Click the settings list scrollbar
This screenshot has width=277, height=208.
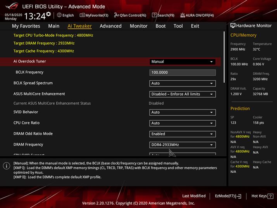coord(224,57)
